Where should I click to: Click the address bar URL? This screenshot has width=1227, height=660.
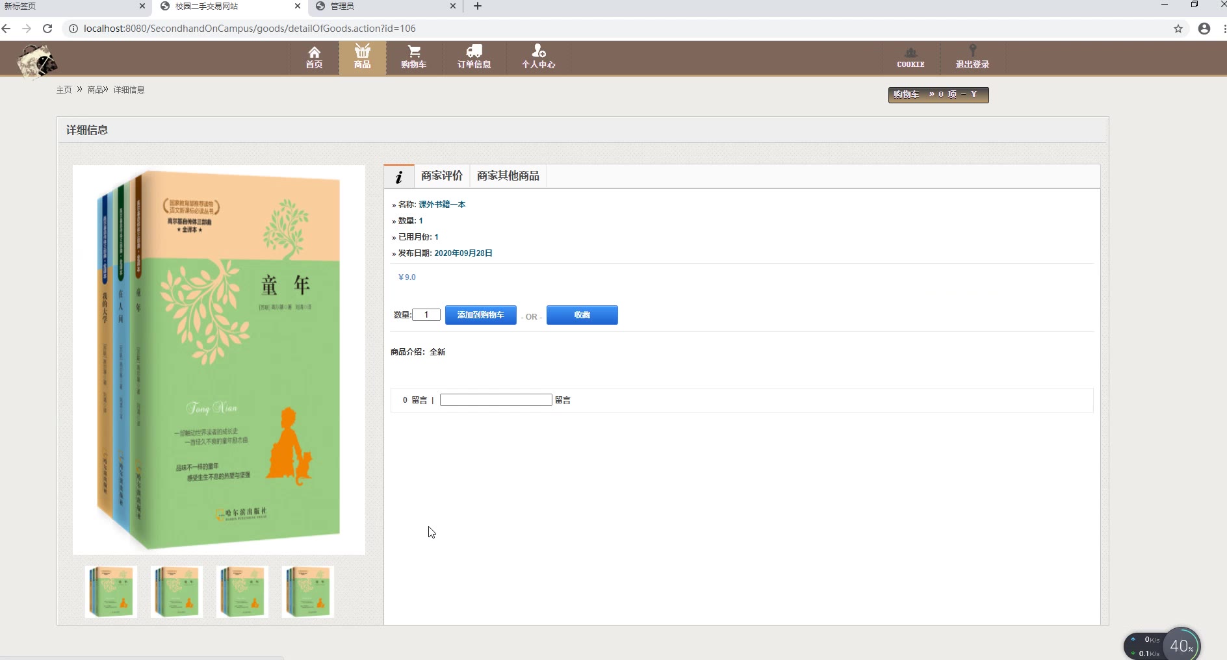tap(250, 29)
